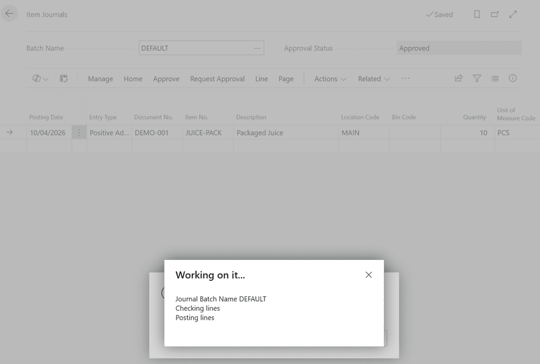Open the Batch Name lookup ellipsis

(257, 48)
